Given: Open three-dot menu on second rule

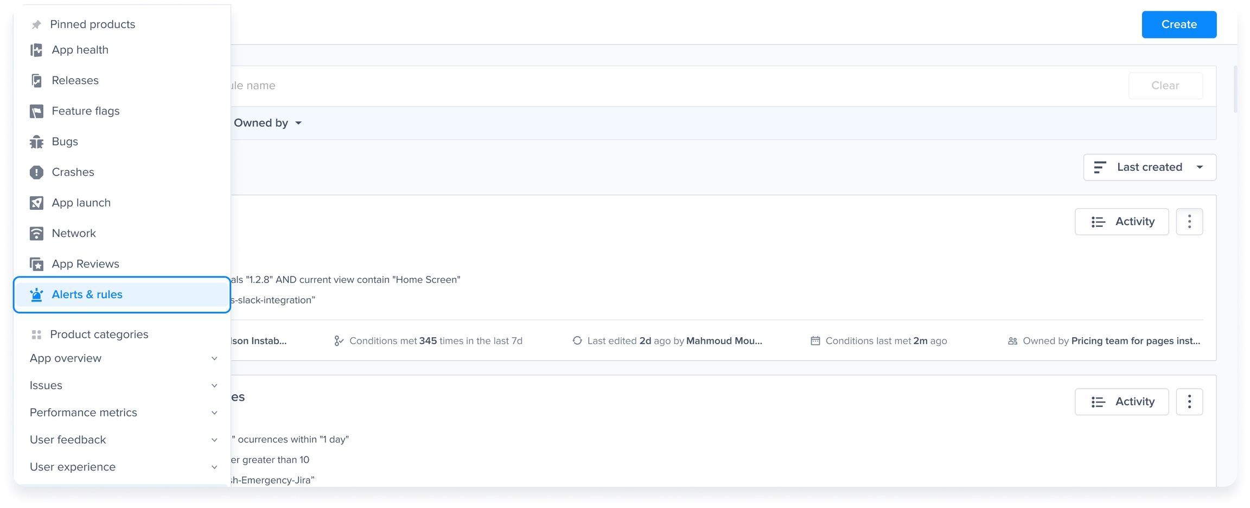Looking at the screenshot, I should (1189, 402).
